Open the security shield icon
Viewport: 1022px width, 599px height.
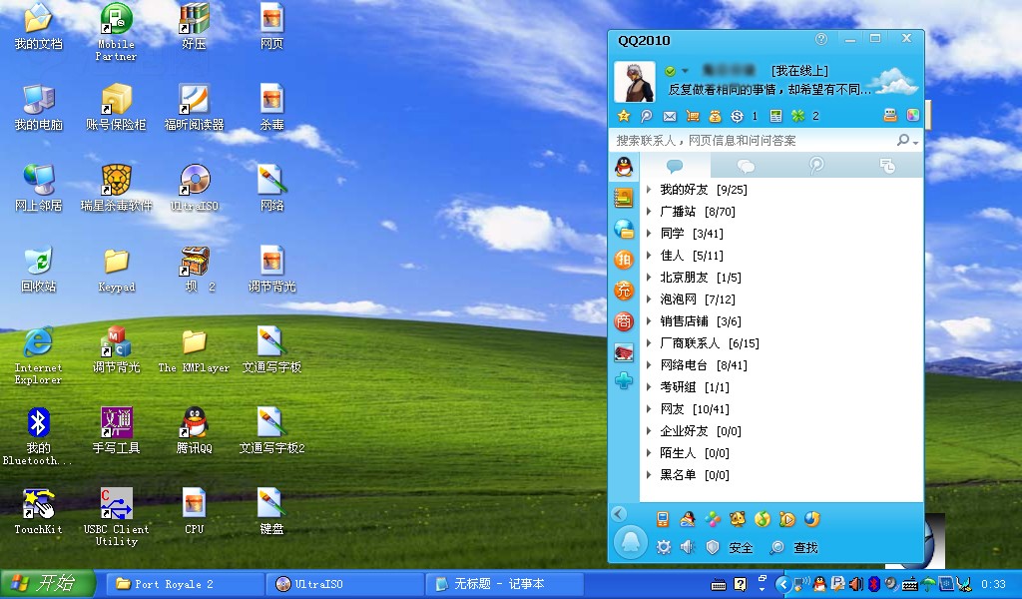[711, 547]
